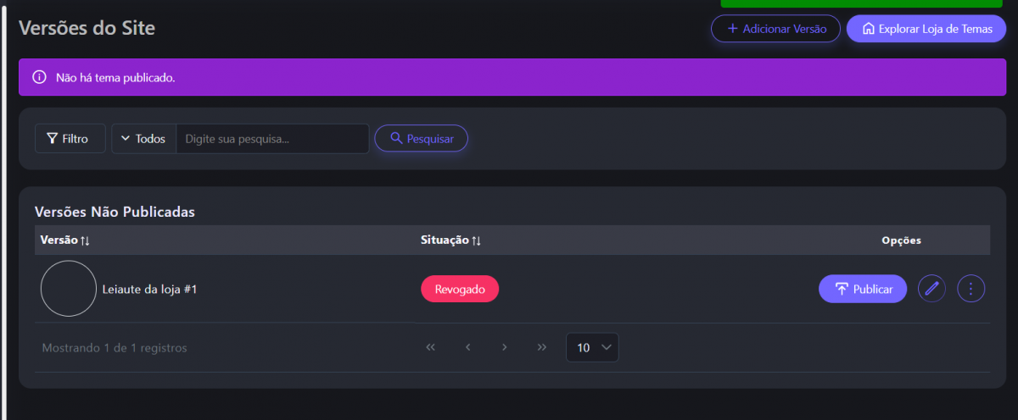The height and width of the screenshot is (420, 1018).
Task: Go to the next page arrow
Action: (505, 347)
